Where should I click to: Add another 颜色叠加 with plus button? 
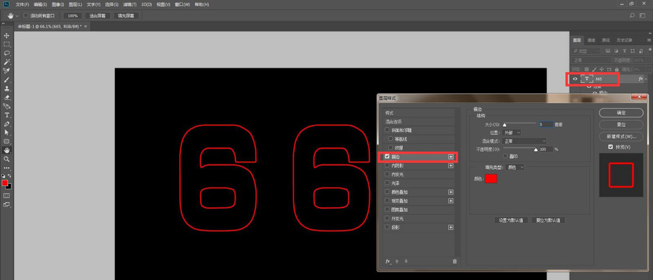coord(451,192)
